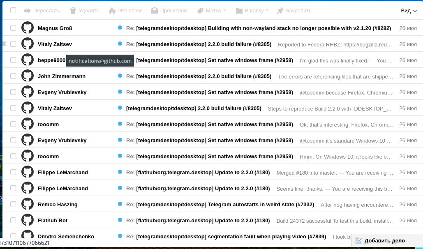Mark as read via envelope icon
Viewport: 423px width, 249px height.
pyautogui.click(x=154, y=11)
